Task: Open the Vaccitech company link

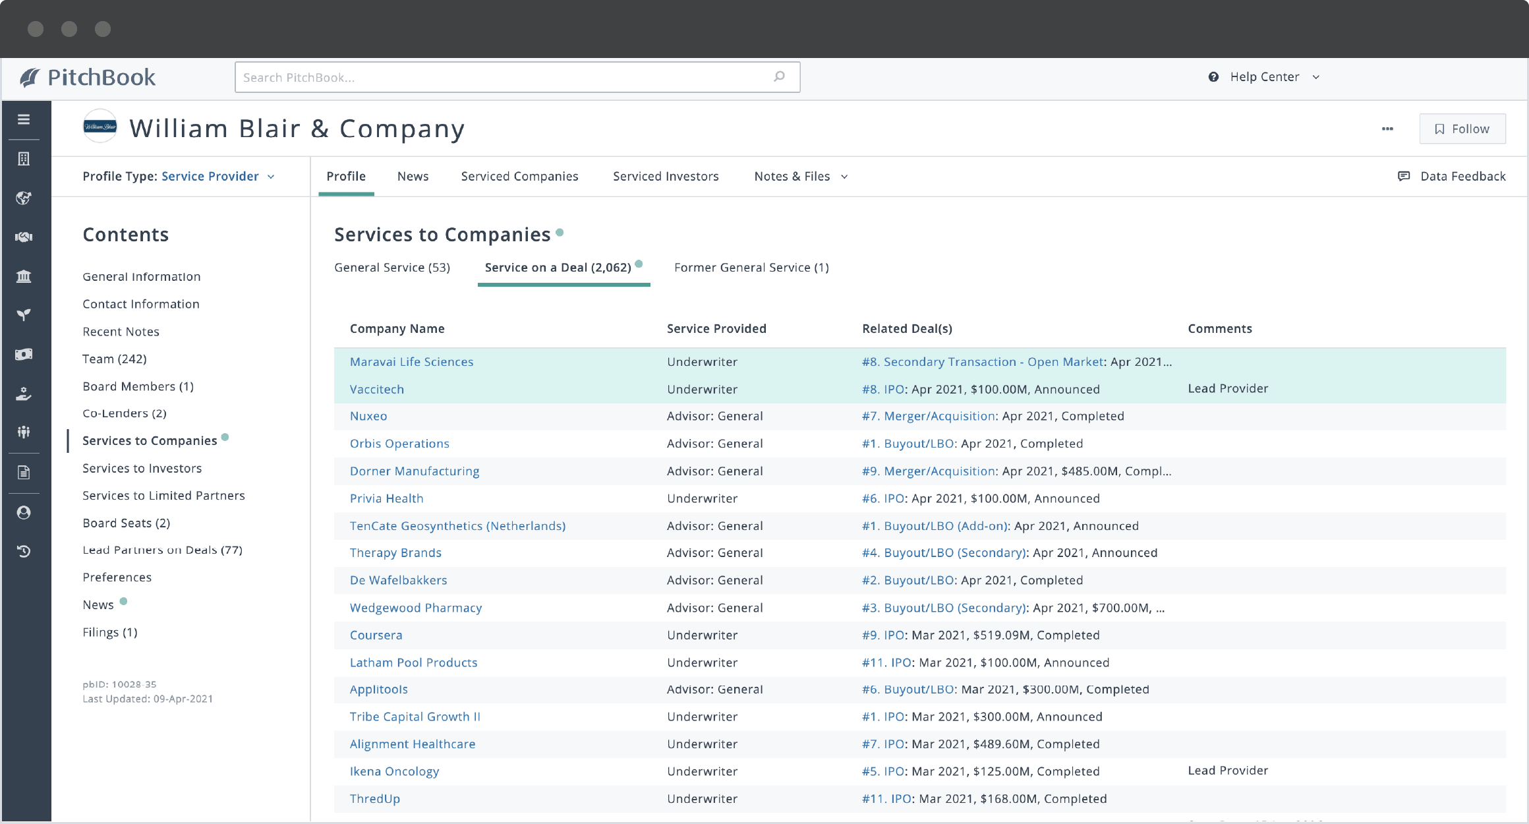Action: [377, 389]
